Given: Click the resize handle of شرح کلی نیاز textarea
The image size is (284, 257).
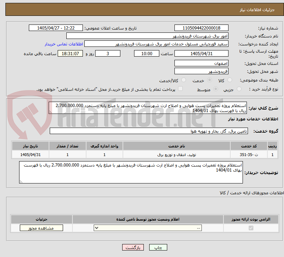Looking at the screenshot, I should (50, 112).
